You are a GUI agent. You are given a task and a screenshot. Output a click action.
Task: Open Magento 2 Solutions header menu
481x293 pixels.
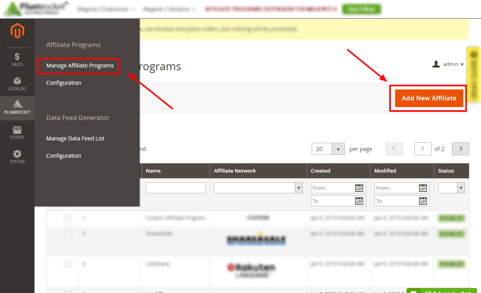pos(170,9)
